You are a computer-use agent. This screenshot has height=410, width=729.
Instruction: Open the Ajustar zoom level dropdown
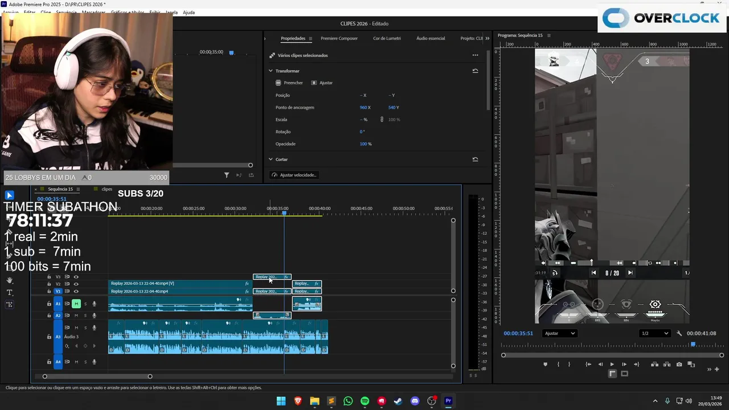click(x=560, y=334)
